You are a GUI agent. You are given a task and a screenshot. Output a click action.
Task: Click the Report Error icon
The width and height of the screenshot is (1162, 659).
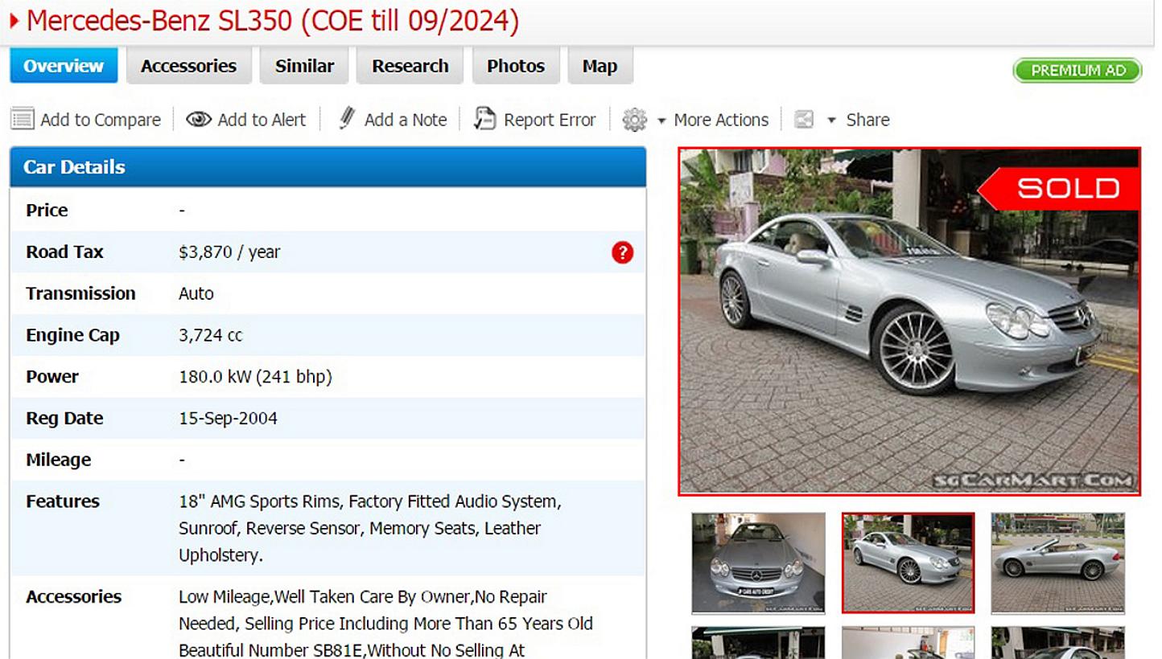484,119
